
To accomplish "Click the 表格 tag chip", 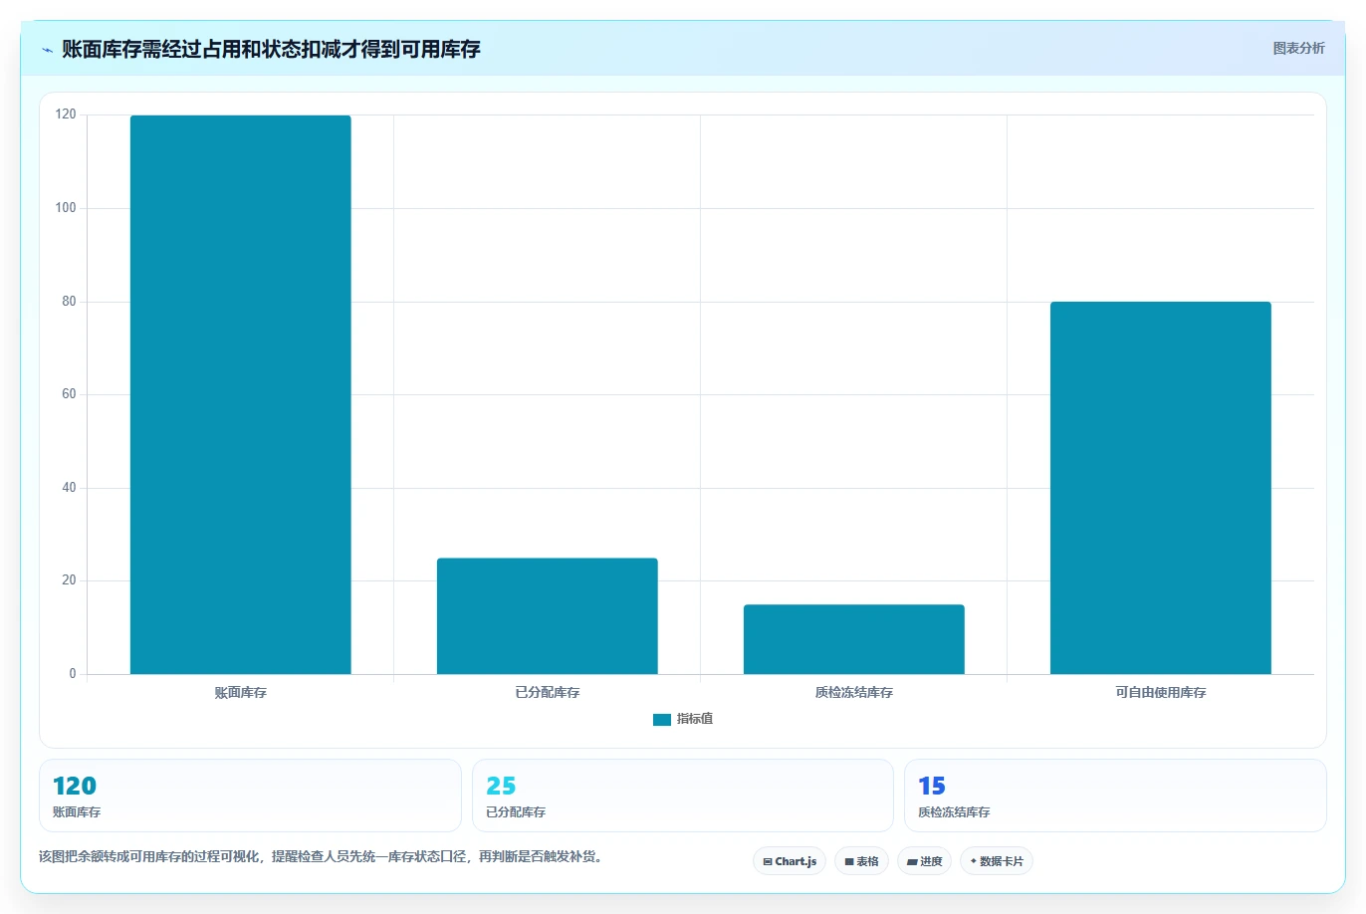I will point(861,861).
